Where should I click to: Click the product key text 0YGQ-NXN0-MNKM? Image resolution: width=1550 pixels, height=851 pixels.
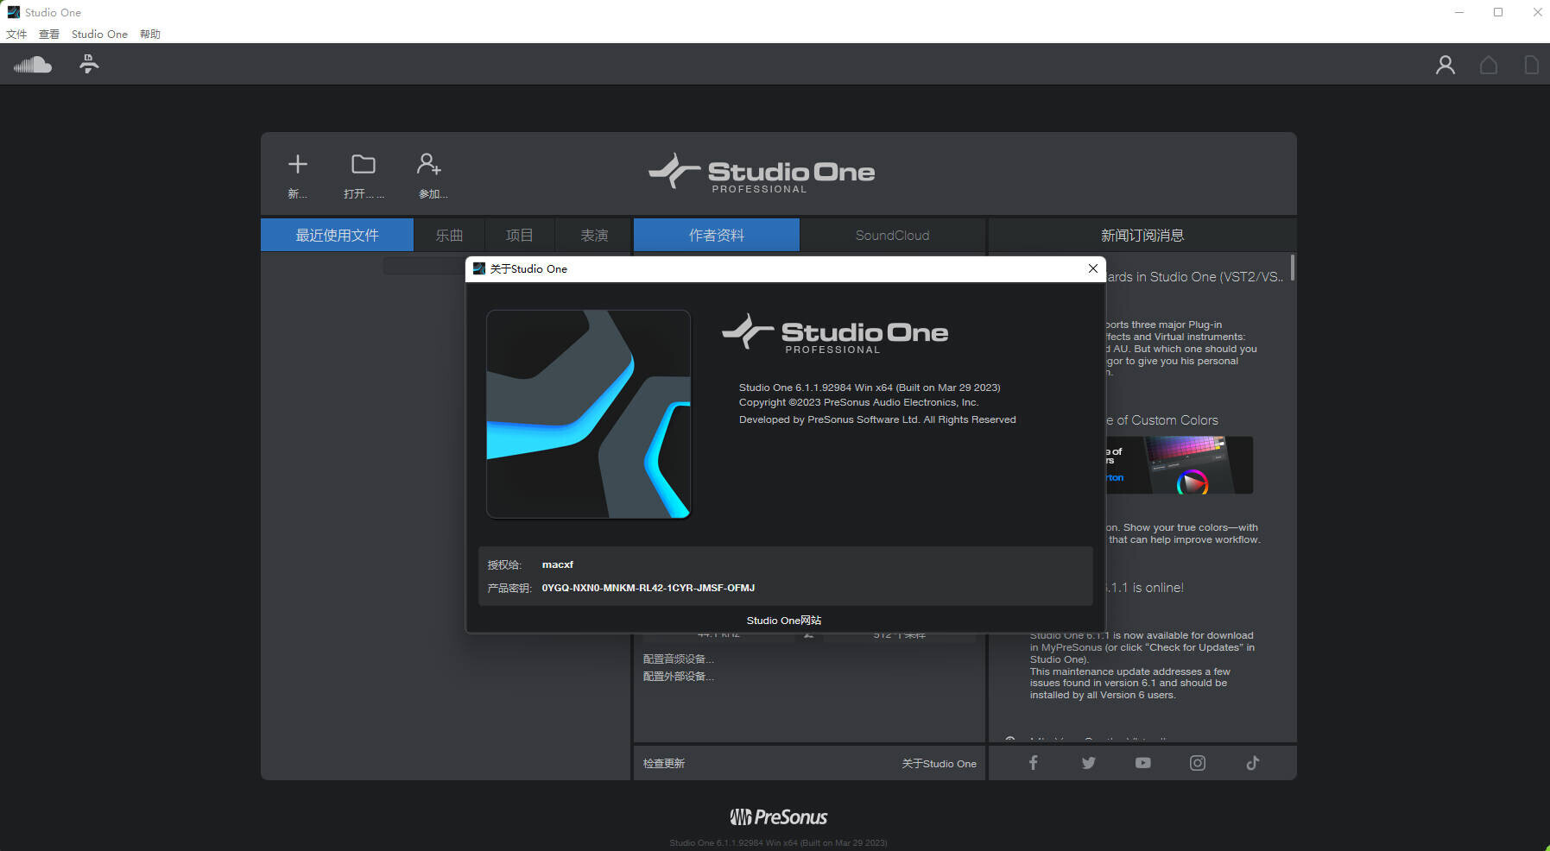tap(648, 588)
